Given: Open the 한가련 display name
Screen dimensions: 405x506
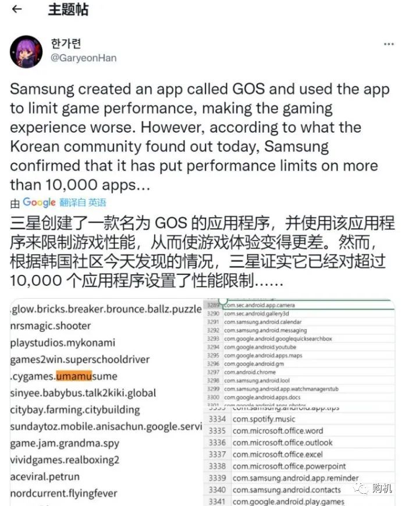Looking at the screenshot, I should [x=66, y=44].
